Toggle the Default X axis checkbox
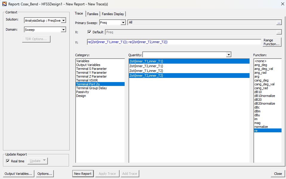 click(x=89, y=32)
